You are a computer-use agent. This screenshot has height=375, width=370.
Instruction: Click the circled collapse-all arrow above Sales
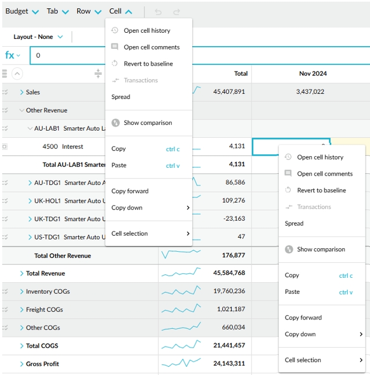pos(17,73)
